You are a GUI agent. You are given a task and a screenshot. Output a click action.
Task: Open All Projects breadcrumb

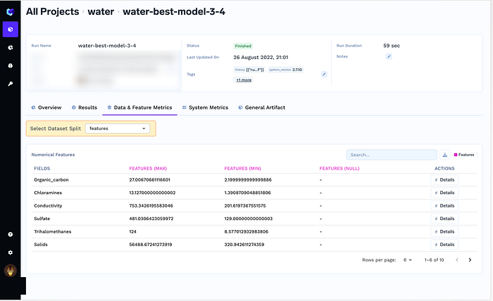(53, 12)
